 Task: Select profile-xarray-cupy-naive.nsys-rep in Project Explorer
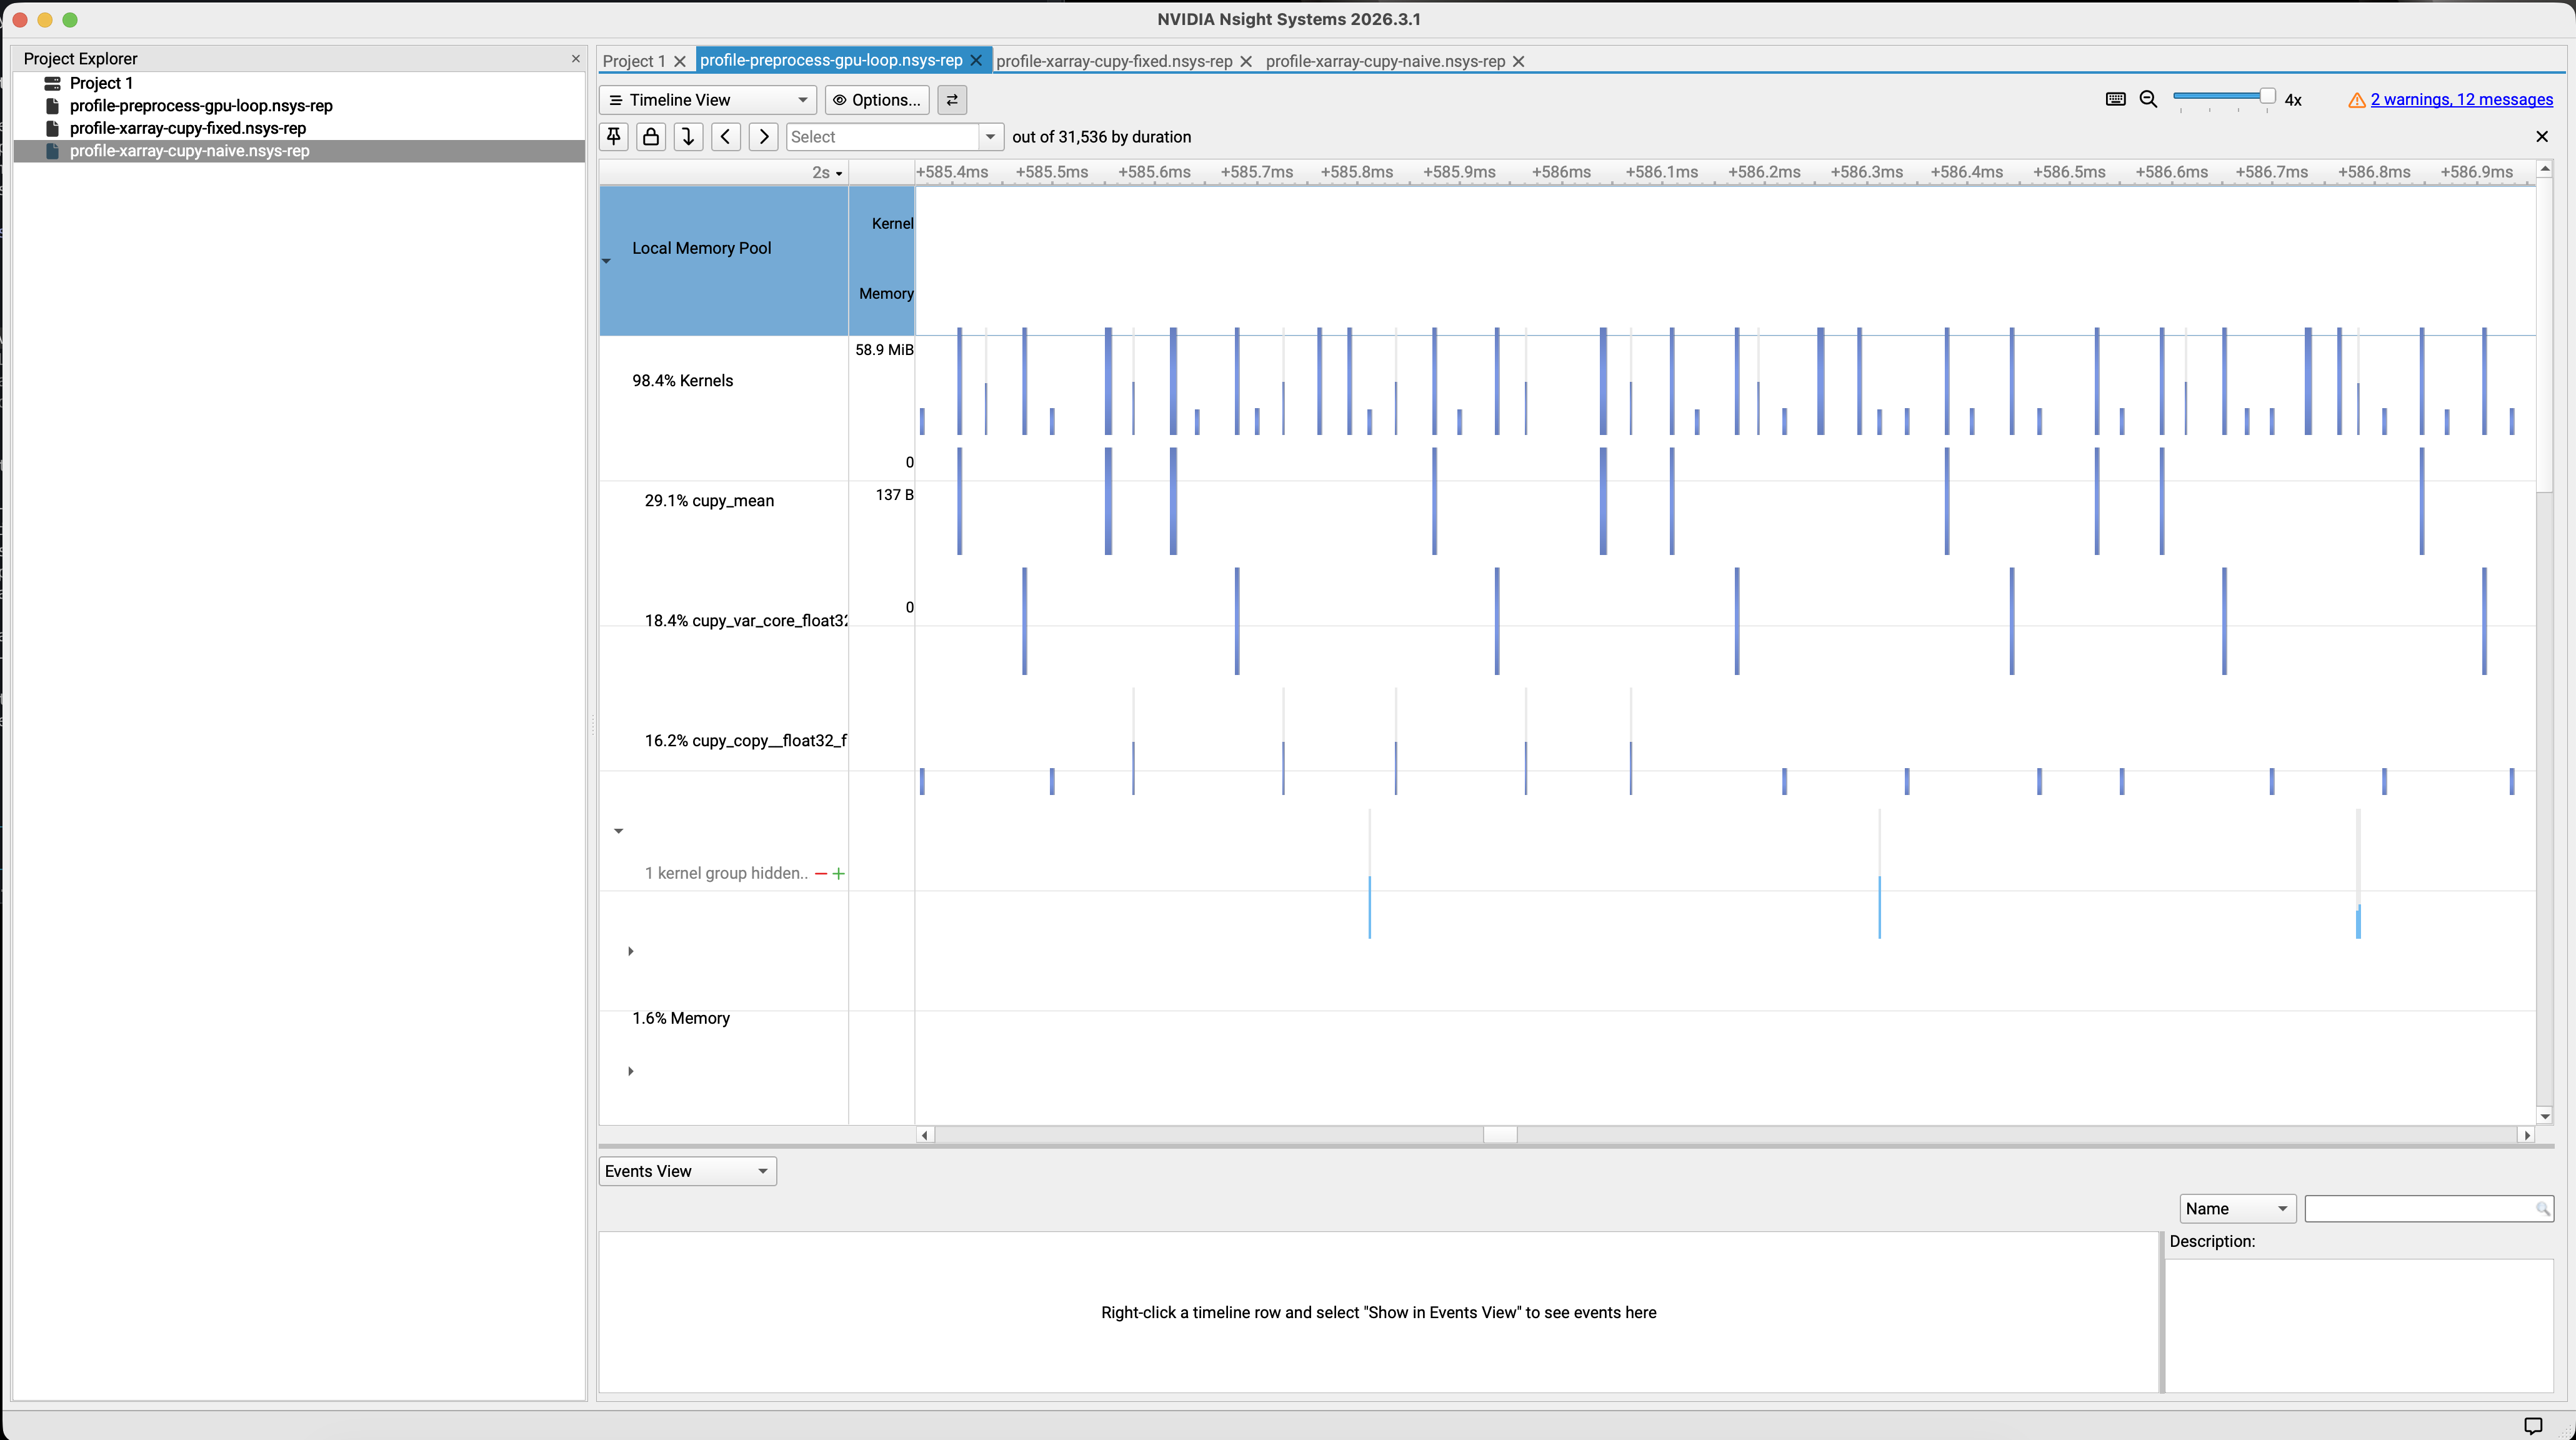[x=190, y=151]
